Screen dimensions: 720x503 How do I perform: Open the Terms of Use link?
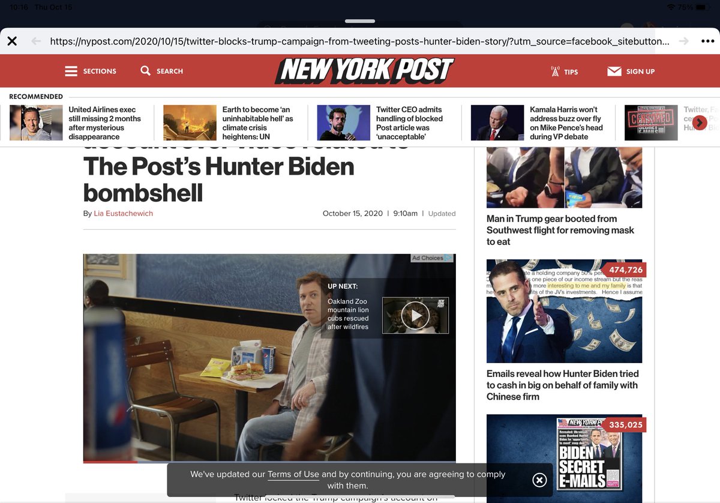[x=293, y=474]
